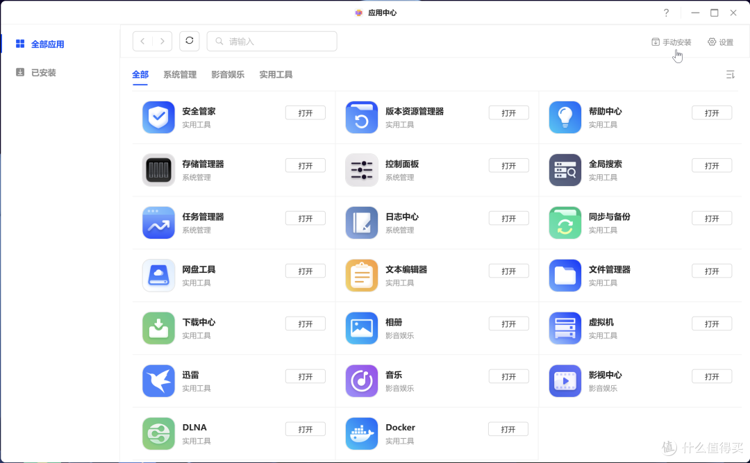Image resolution: width=750 pixels, height=463 pixels.
Task: Click the 虚拟机 server icon
Action: pyautogui.click(x=565, y=328)
